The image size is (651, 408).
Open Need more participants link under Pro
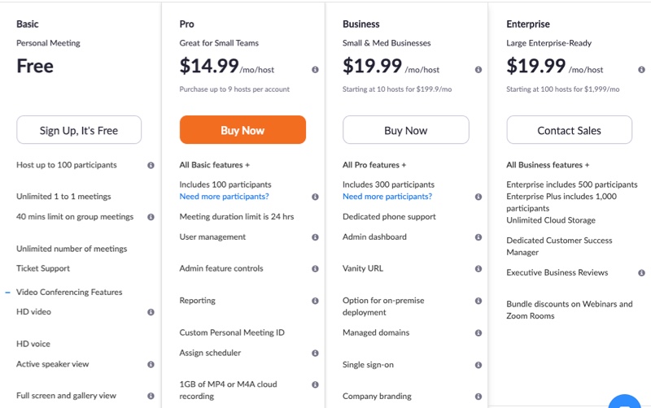pyautogui.click(x=225, y=197)
